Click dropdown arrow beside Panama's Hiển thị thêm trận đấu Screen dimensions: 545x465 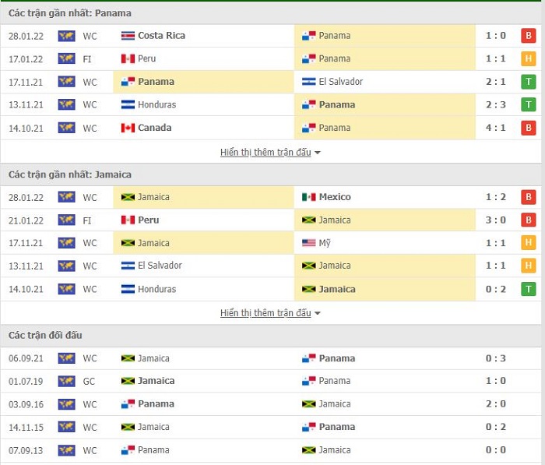point(318,153)
